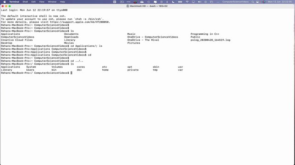
Task: Click 'tmp' in root ls output
Action: point(155,70)
